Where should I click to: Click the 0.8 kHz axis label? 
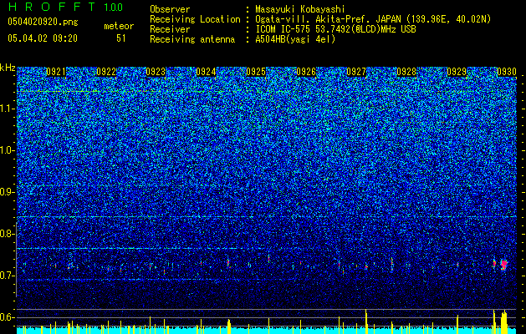(x=7, y=234)
